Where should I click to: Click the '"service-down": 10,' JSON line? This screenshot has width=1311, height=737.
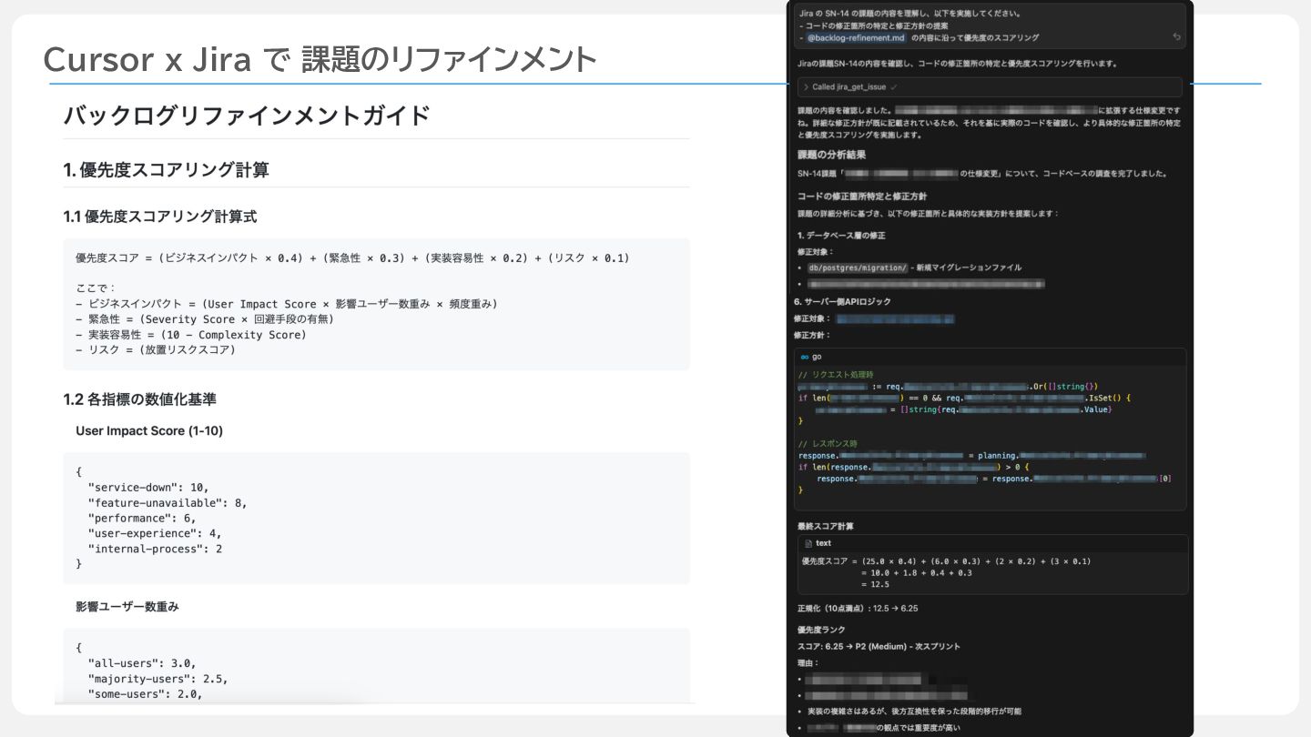[148, 488]
